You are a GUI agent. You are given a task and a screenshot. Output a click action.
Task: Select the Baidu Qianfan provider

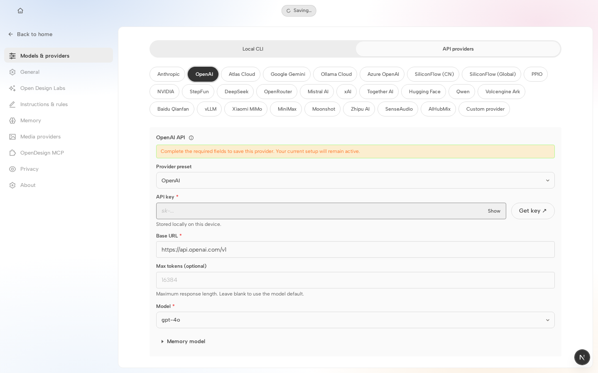coord(172,109)
